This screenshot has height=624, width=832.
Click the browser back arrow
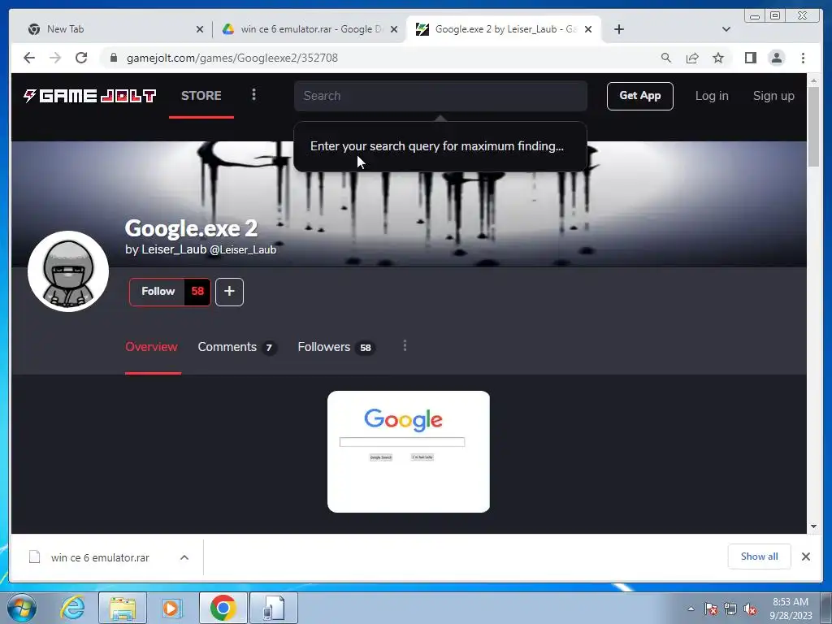[29, 58]
